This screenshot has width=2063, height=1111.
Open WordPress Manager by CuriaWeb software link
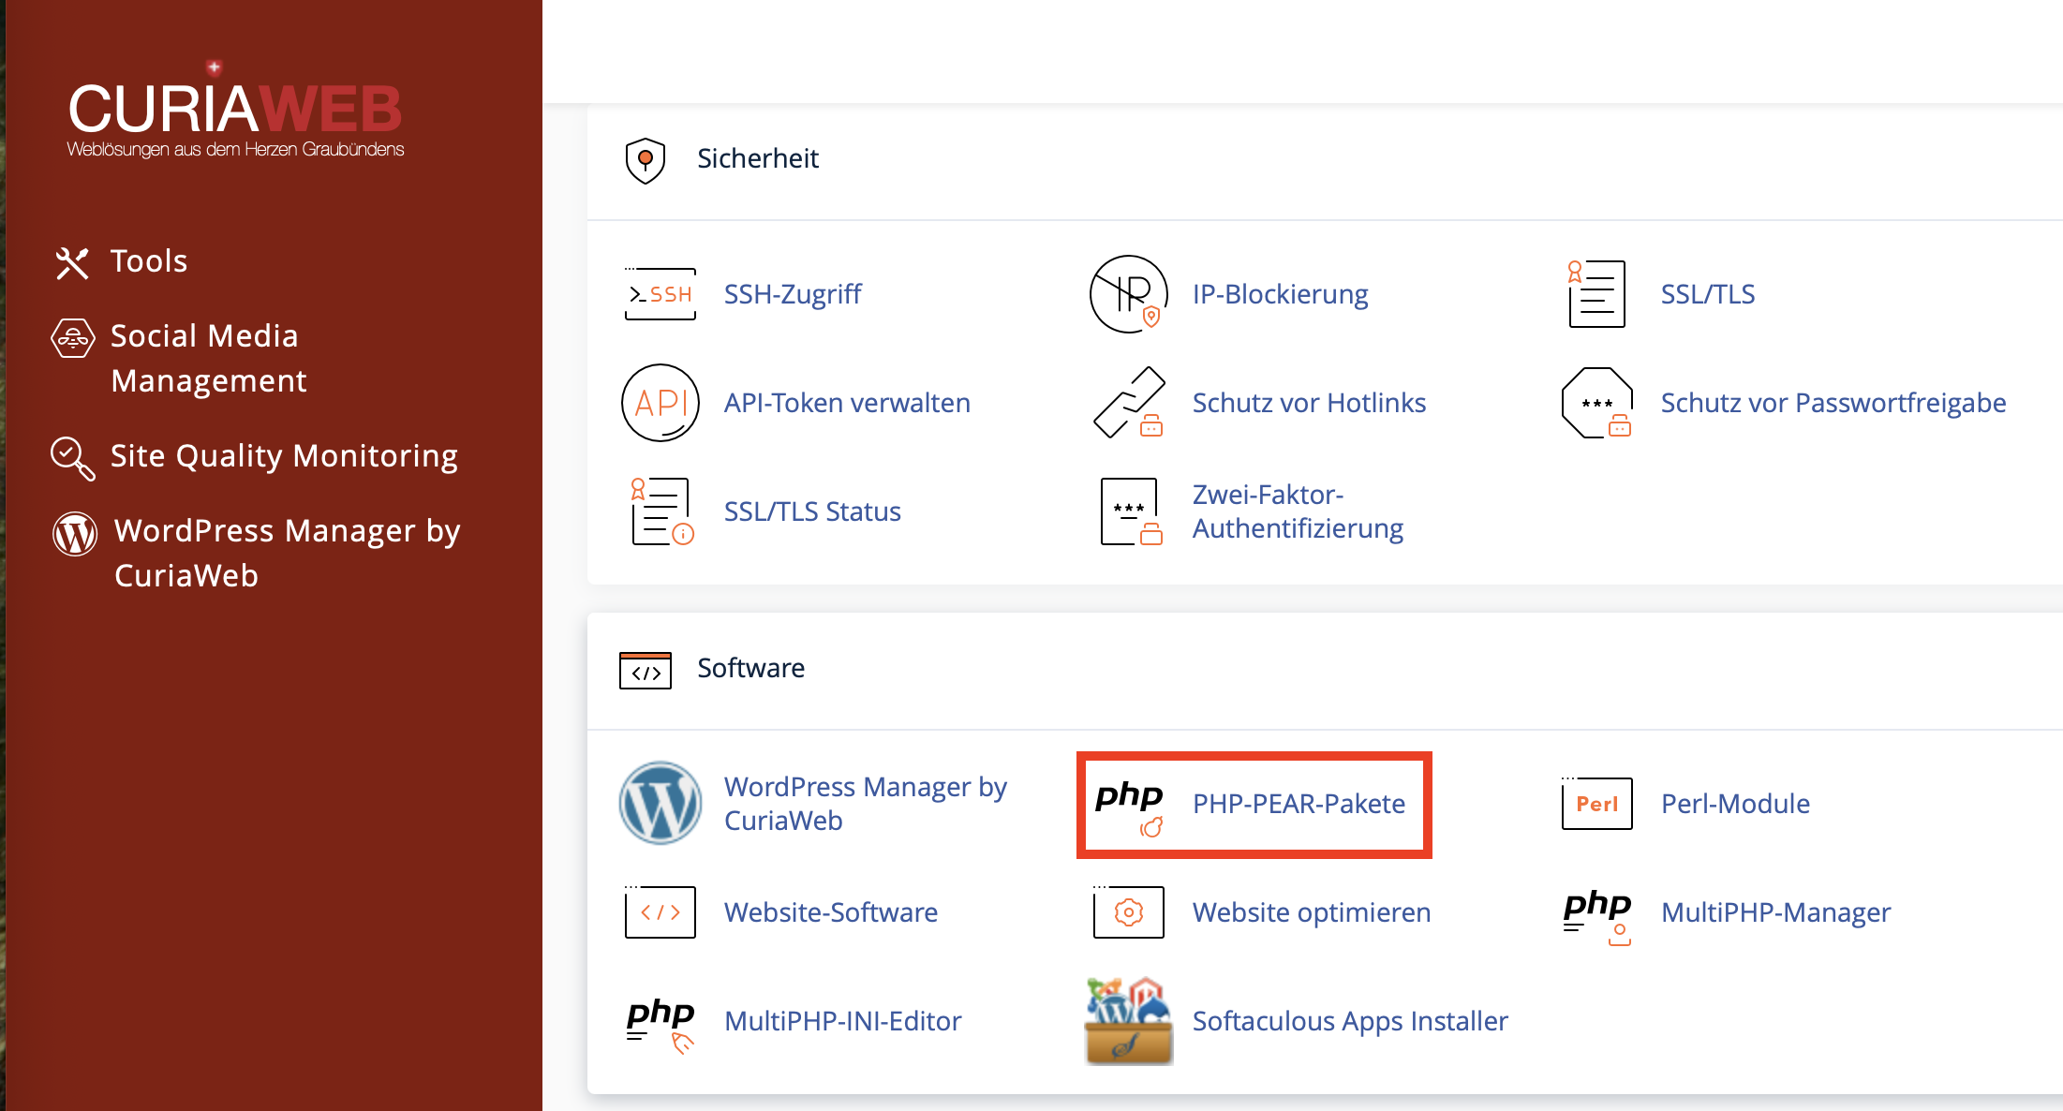[866, 804]
